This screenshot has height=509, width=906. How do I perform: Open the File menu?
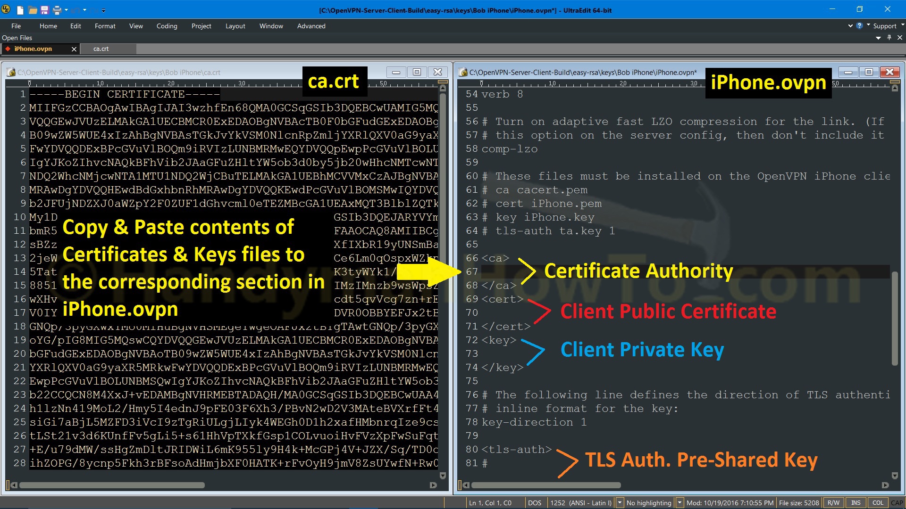click(x=16, y=26)
